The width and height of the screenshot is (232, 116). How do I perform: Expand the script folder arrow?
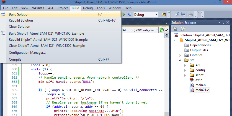(x=185, y=75)
